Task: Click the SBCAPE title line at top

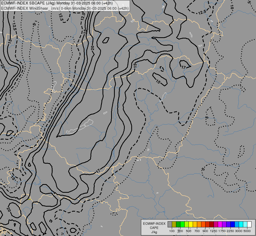Action: coord(57,3)
